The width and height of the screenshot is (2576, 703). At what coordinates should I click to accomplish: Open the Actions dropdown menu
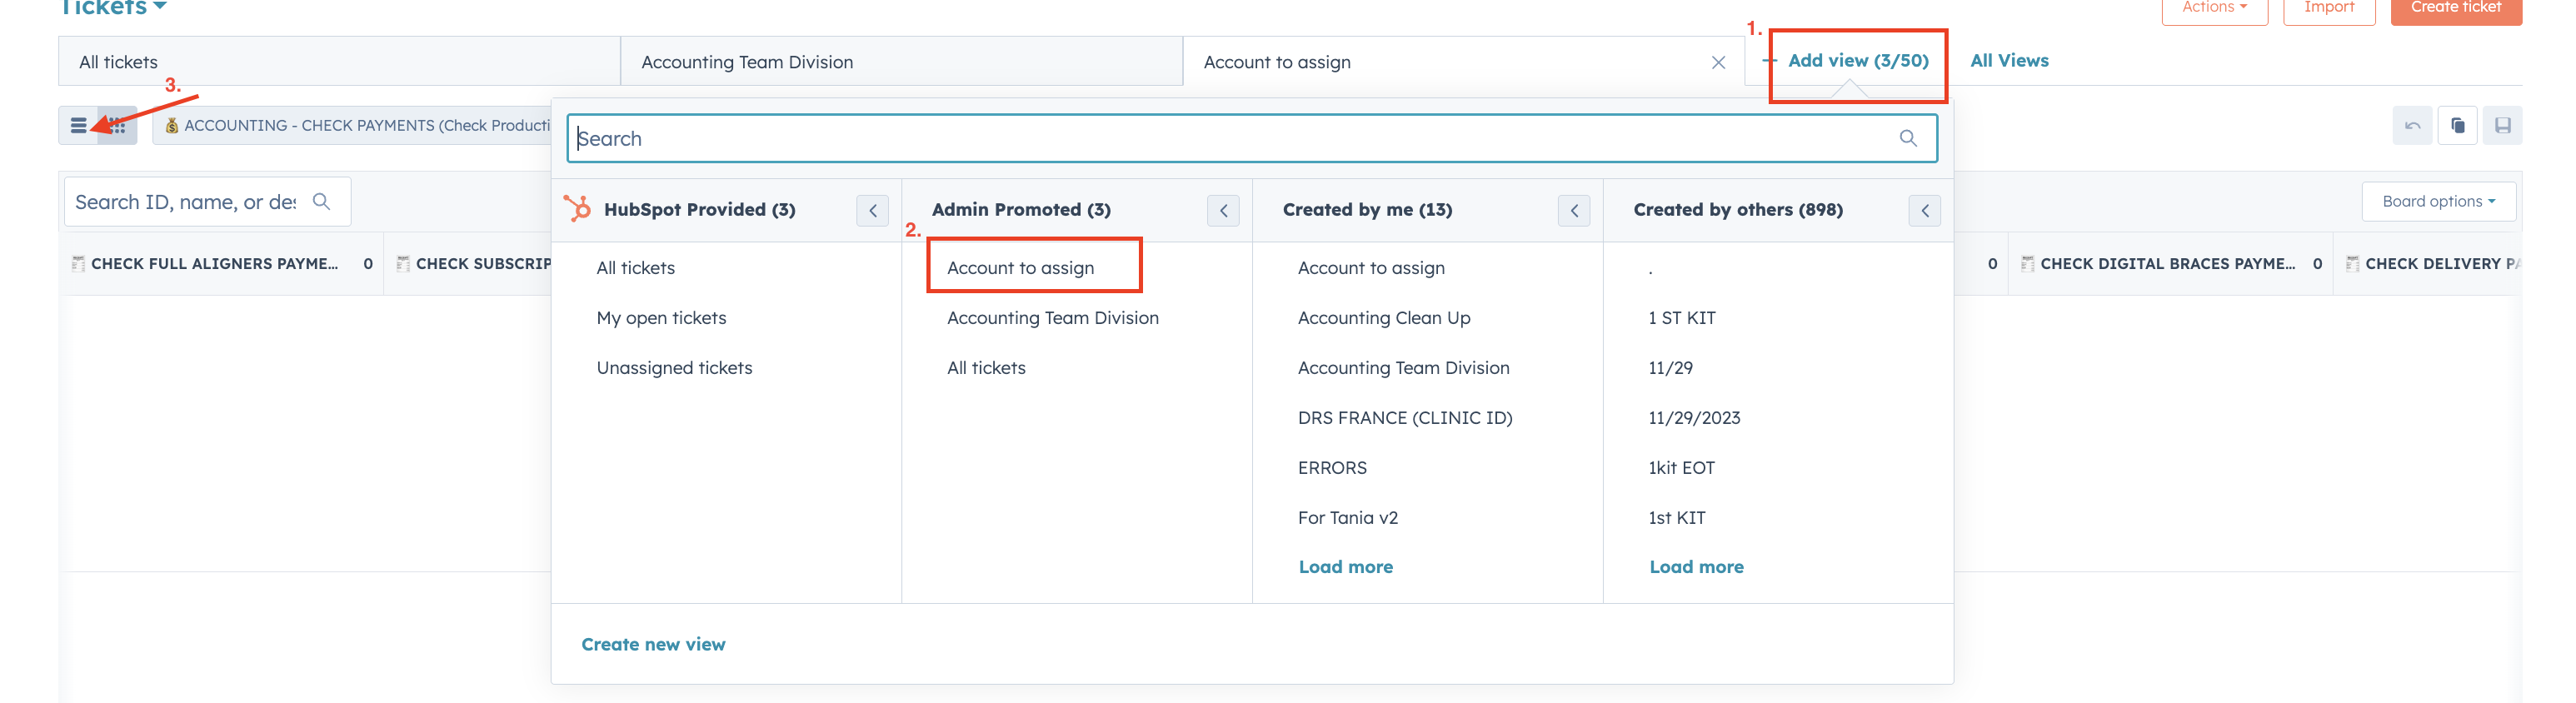point(2214,8)
